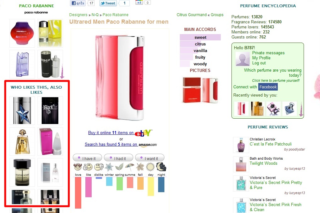Click the dislike face voting icon
This screenshot has height=213, width=320.
[x=99, y=167]
